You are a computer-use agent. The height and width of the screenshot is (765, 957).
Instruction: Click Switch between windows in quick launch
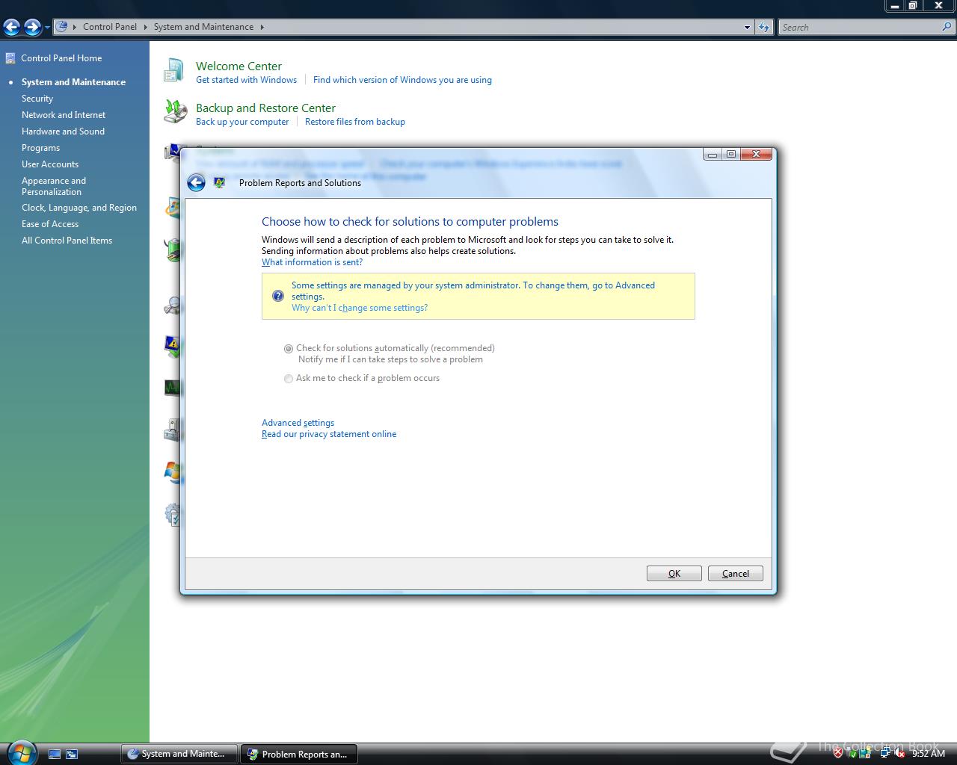click(x=72, y=755)
